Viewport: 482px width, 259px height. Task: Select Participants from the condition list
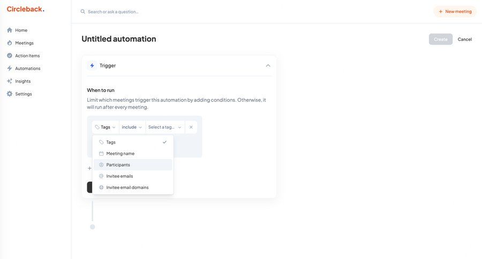pyautogui.click(x=133, y=165)
